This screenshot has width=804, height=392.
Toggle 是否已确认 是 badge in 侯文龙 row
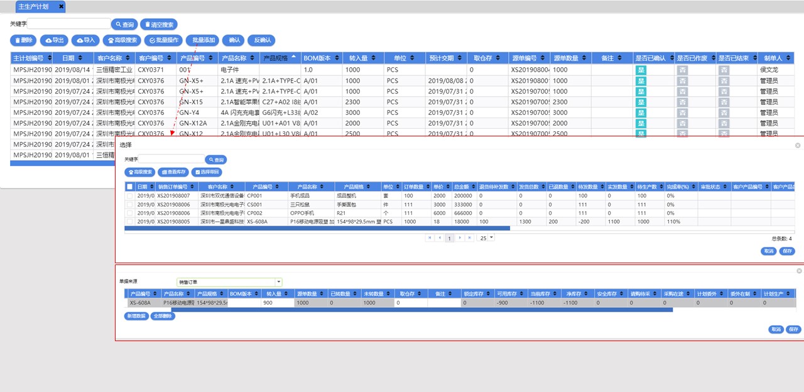pyautogui.click(x=641, y=70)
